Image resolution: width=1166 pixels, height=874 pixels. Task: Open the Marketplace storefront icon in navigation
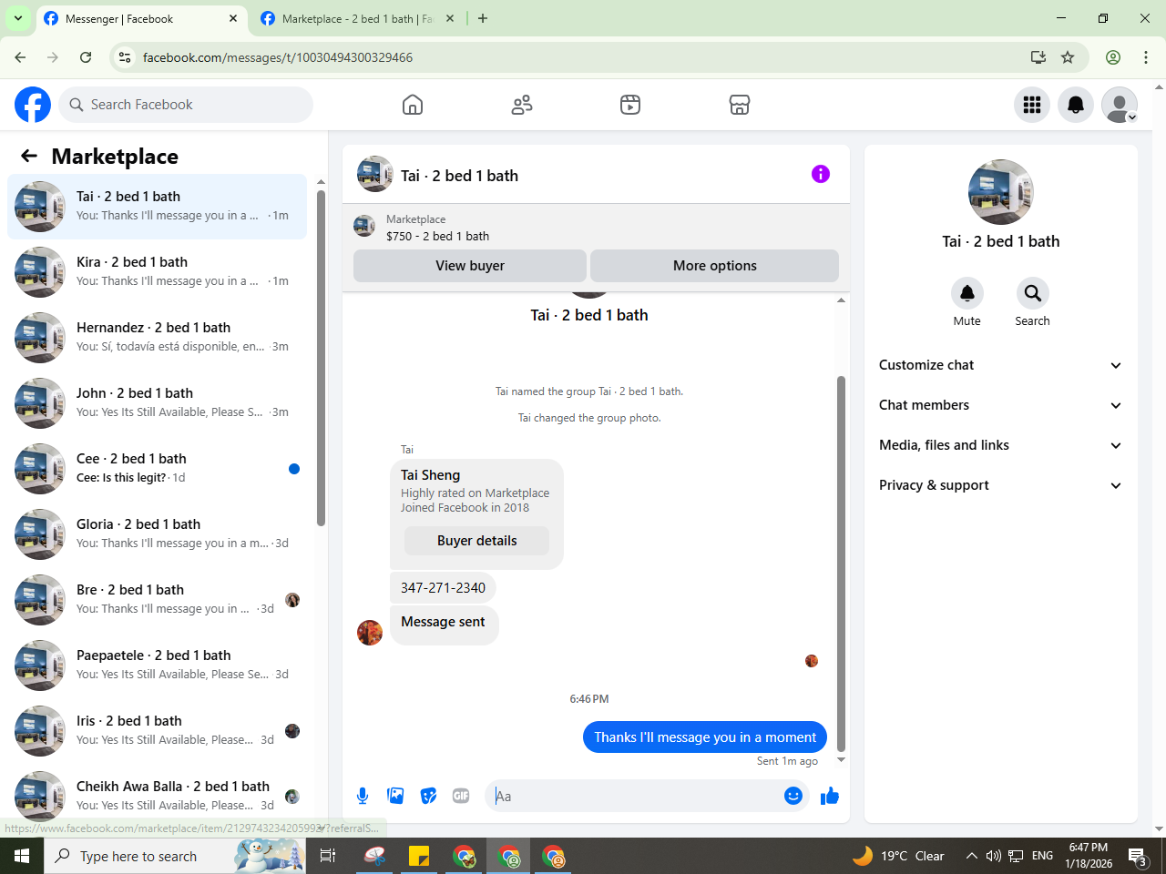pos(740,105)
